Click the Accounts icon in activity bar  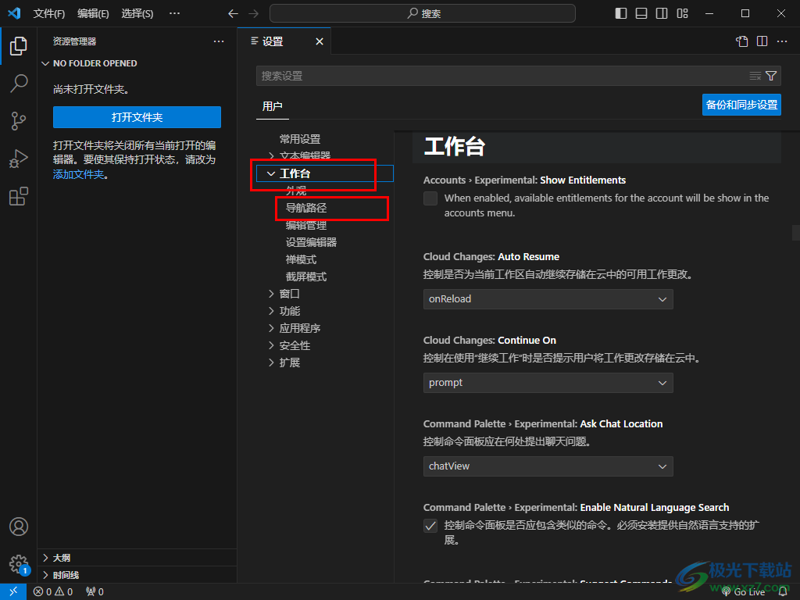pyautogui.click(x=19, y=527)
